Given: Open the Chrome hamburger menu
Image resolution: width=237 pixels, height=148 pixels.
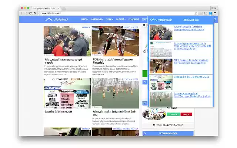Looking at the screenshot, I should point(215,13).
